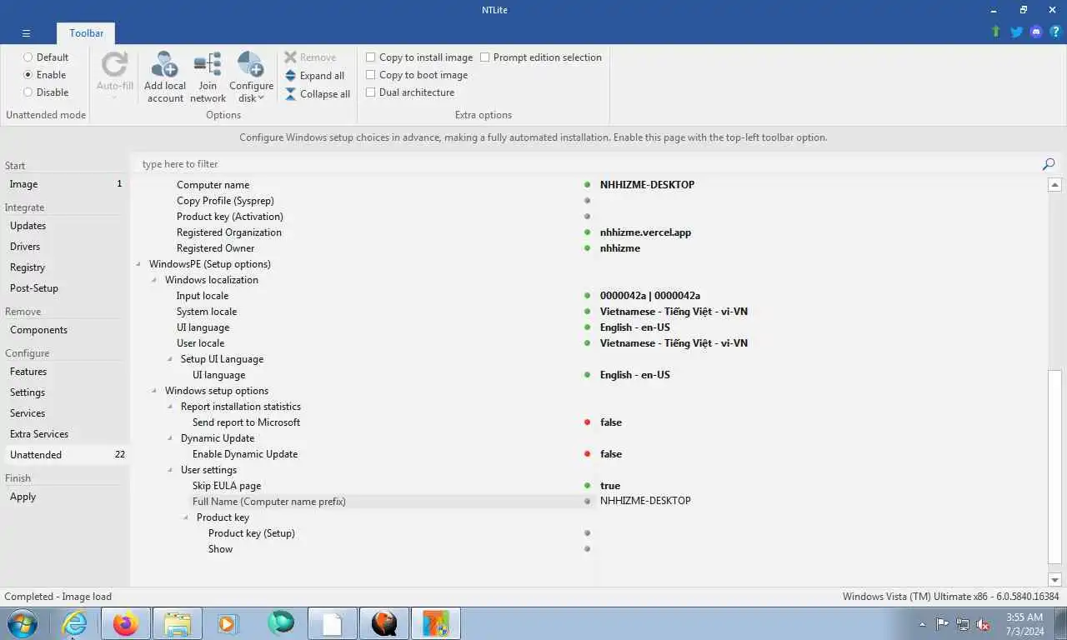Open Firefox from the taskbar

(126, 623)
